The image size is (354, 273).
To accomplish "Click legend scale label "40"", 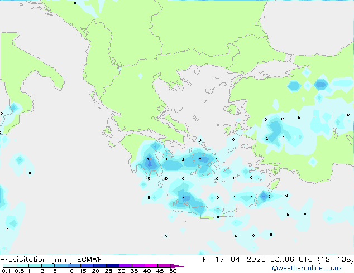I will pos(147,271).
